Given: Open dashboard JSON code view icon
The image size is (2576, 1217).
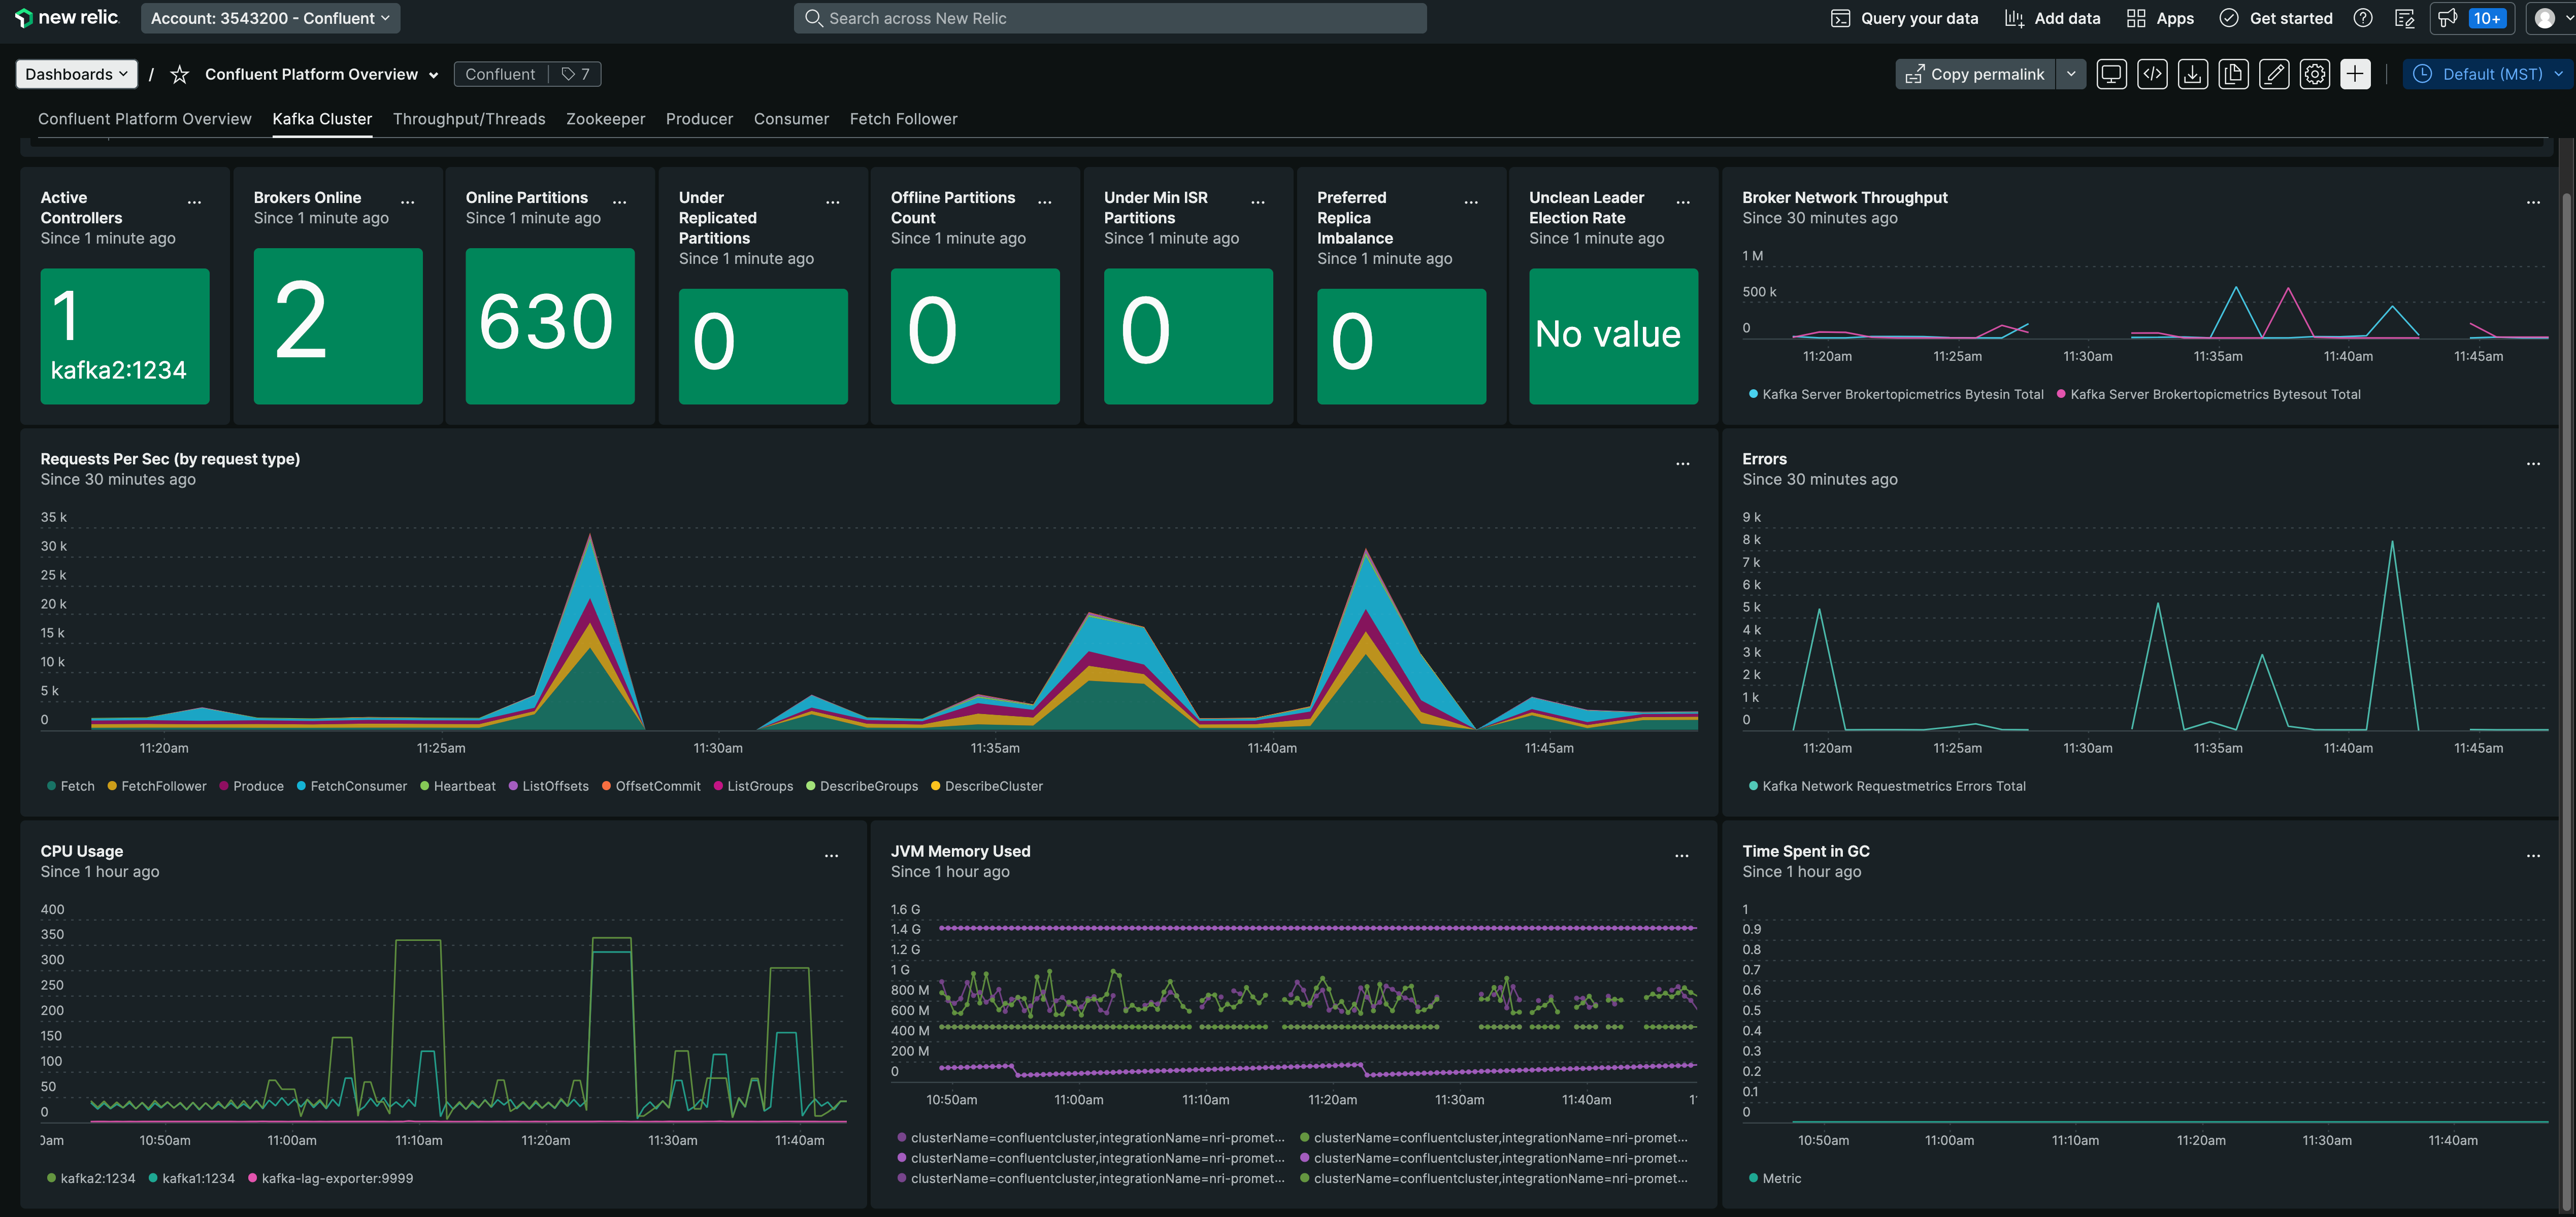Looking at the screenshot, I should (2152, 74).
